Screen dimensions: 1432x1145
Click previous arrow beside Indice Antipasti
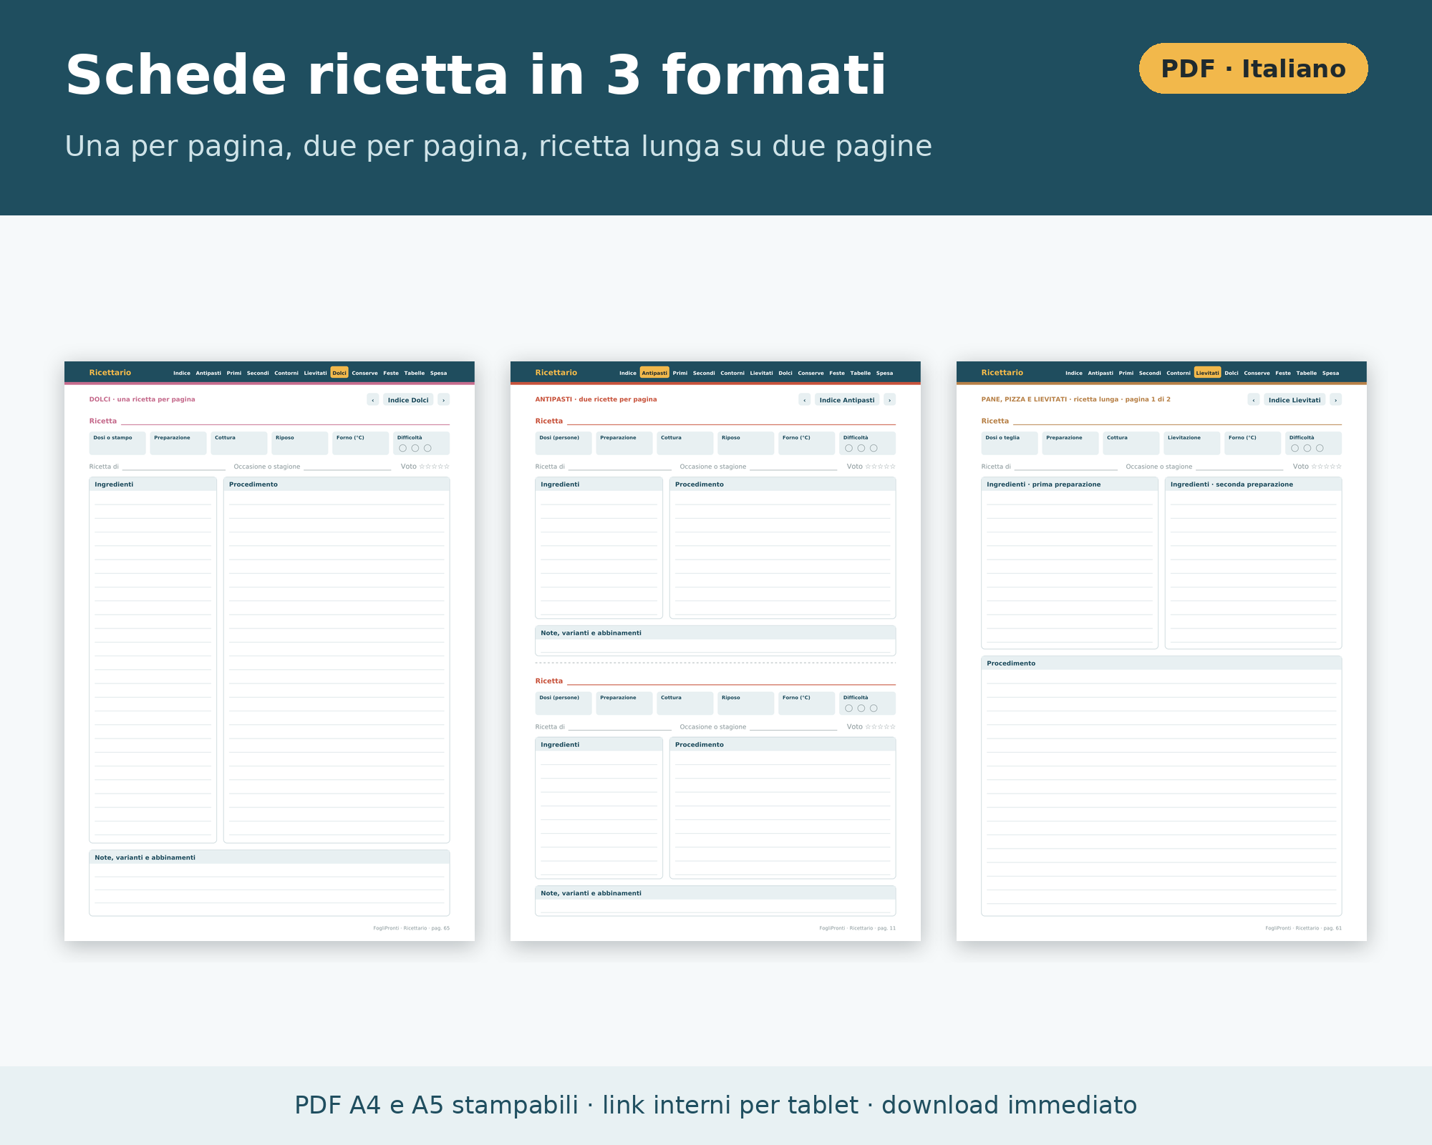(805, 400)
